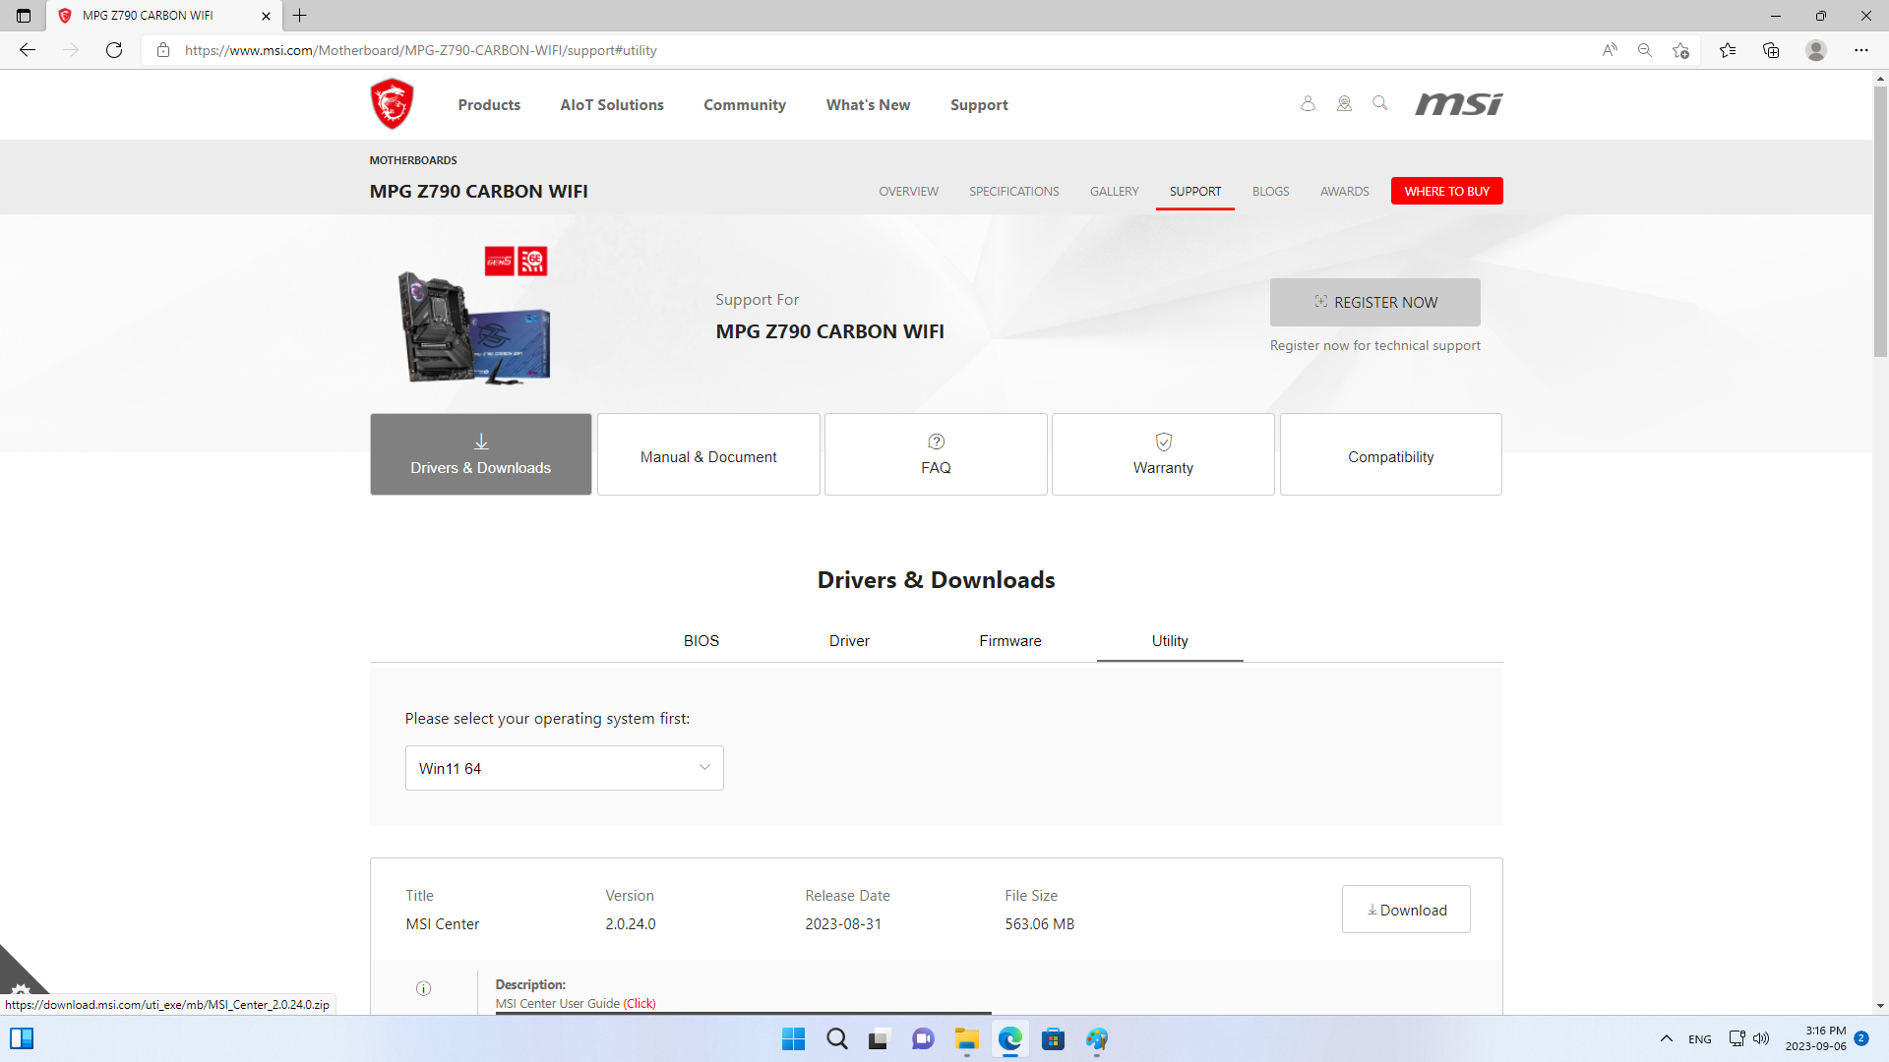The width and height of the screenshot is (1889, 1062).
Task: Expand the MSI Center description section
Action: 426,988
